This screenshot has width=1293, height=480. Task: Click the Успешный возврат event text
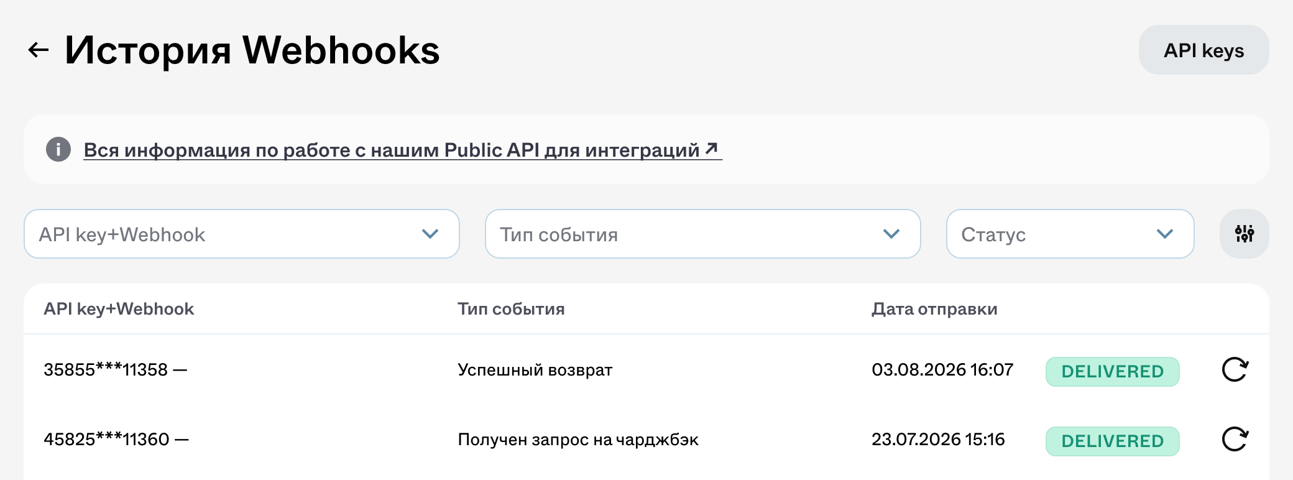click(535, 370)
